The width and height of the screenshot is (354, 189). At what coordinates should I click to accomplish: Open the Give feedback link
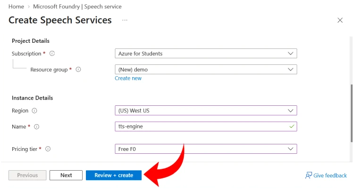coord(326,175)
